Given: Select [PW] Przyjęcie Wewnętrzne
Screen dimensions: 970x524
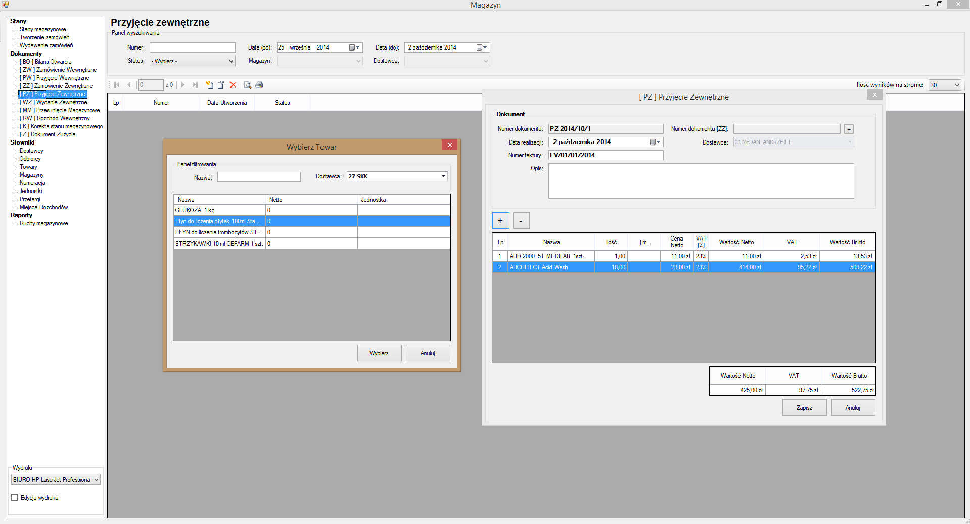Looking at the screenshot, I should coord(54,78).
